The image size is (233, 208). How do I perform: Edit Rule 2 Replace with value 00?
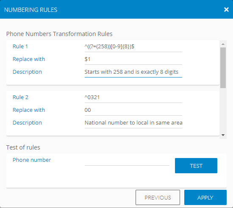[x=133, y=110]
